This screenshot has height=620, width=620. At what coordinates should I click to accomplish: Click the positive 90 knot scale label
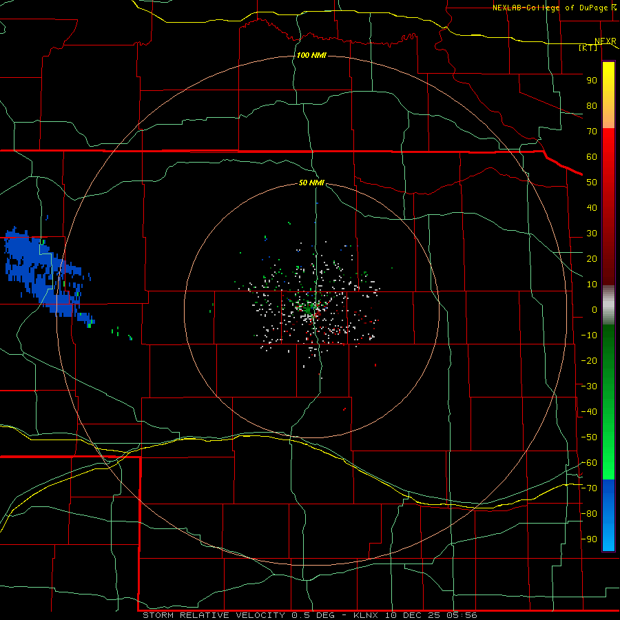click(x=592, y=81)
